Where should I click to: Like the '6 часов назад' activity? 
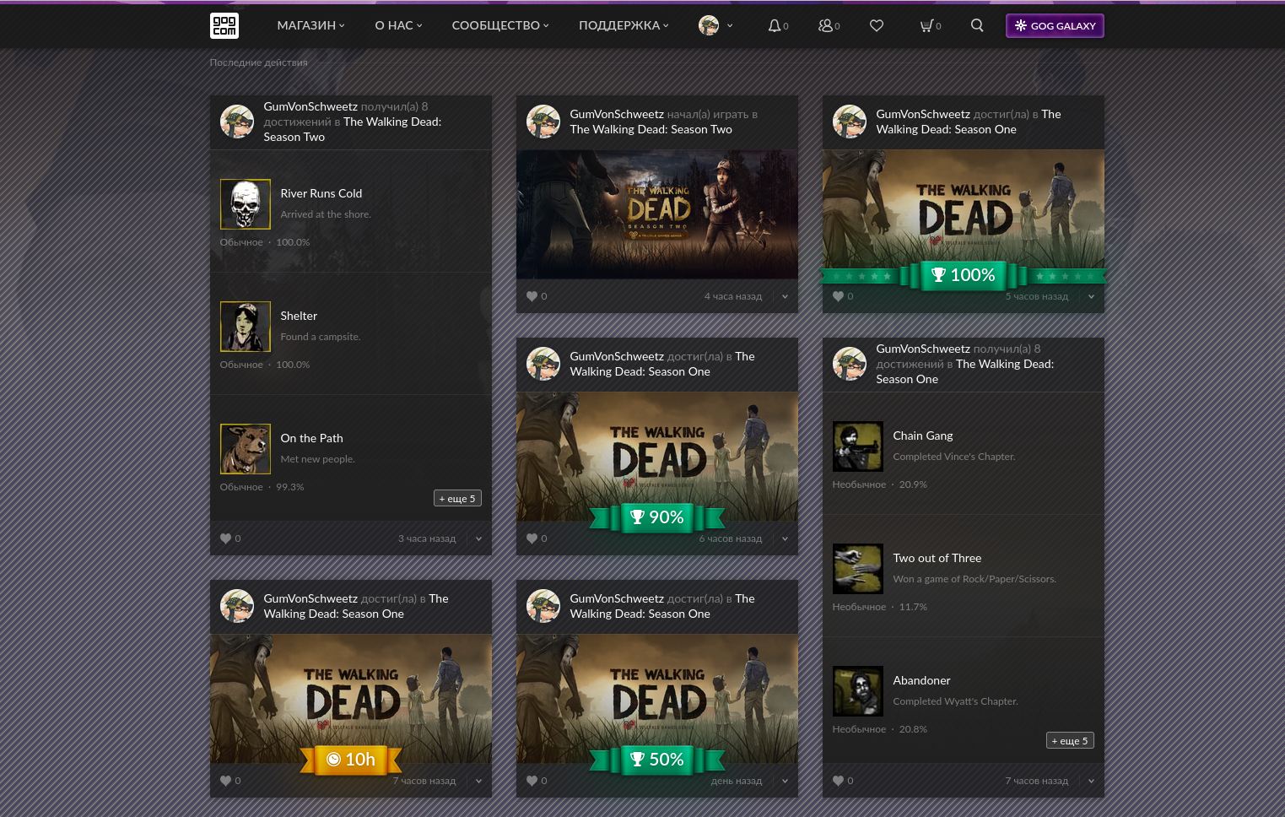point(532,538)
